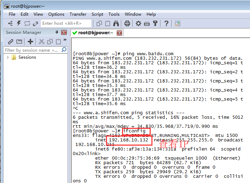
Task: Close the root@bjpower:~ tab
Action: (x=119, y=33)
